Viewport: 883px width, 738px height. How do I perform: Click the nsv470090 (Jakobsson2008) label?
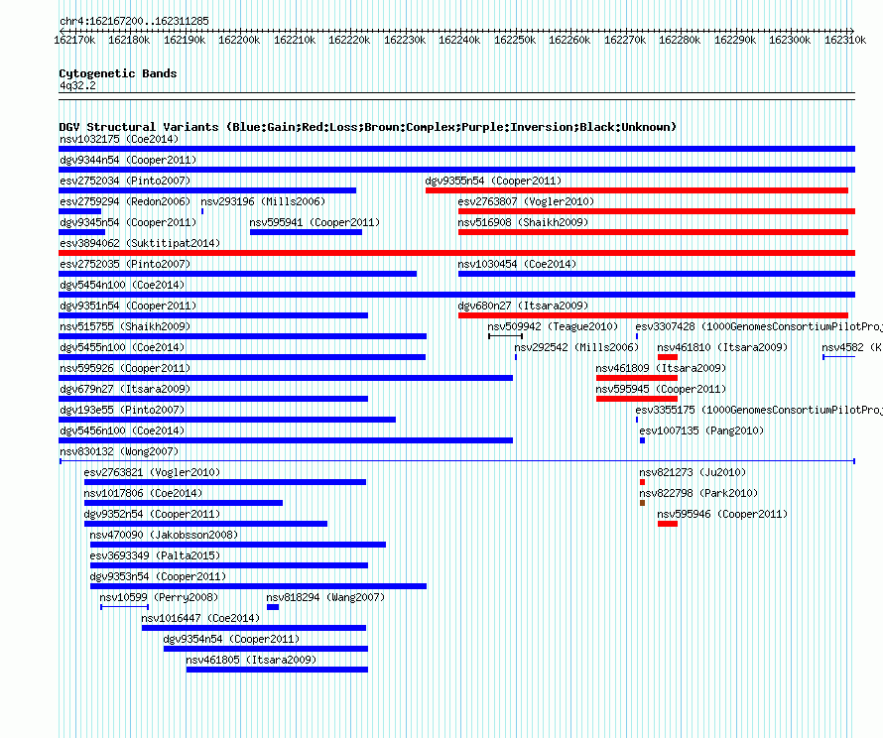[164, 535]
